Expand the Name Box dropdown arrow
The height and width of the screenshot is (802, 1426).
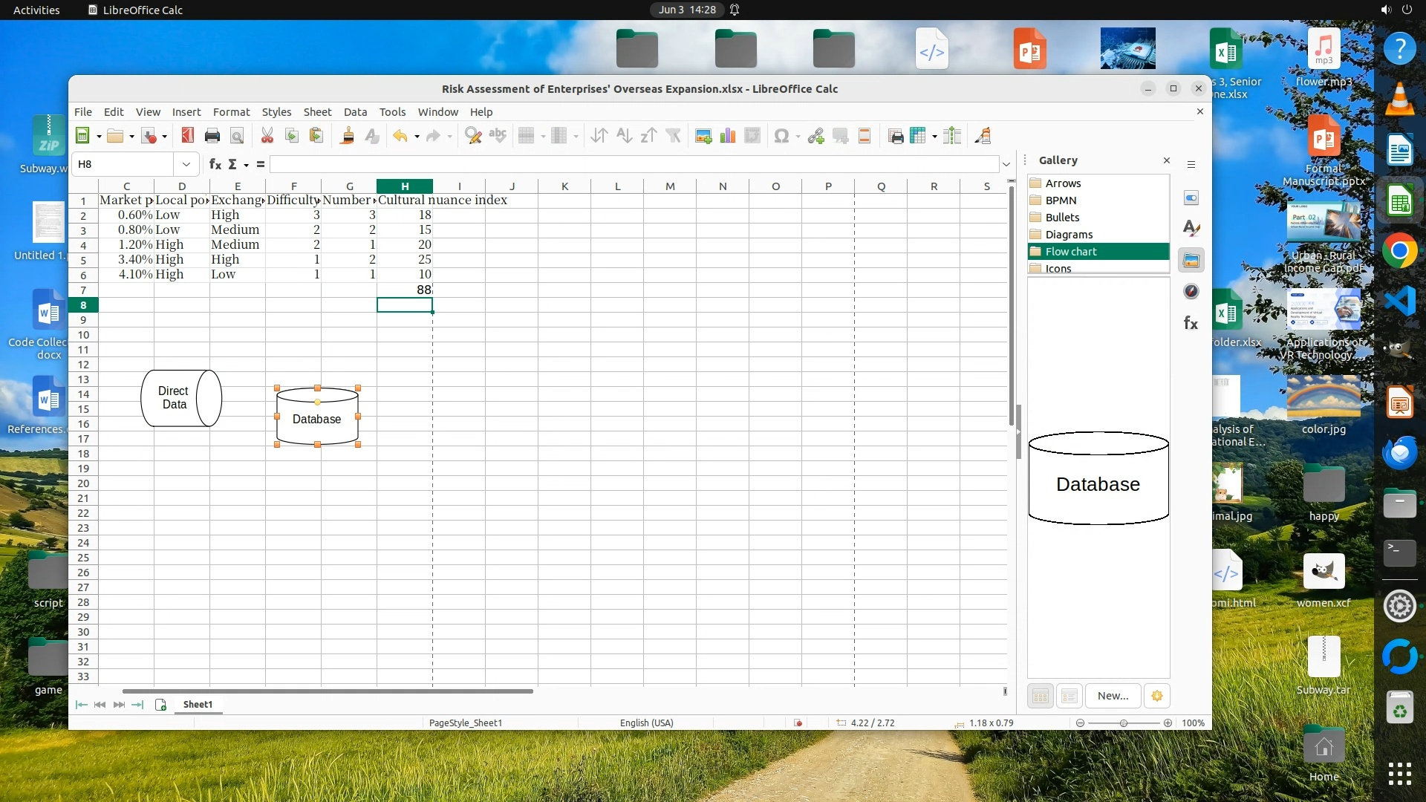[x=186, y=164]
